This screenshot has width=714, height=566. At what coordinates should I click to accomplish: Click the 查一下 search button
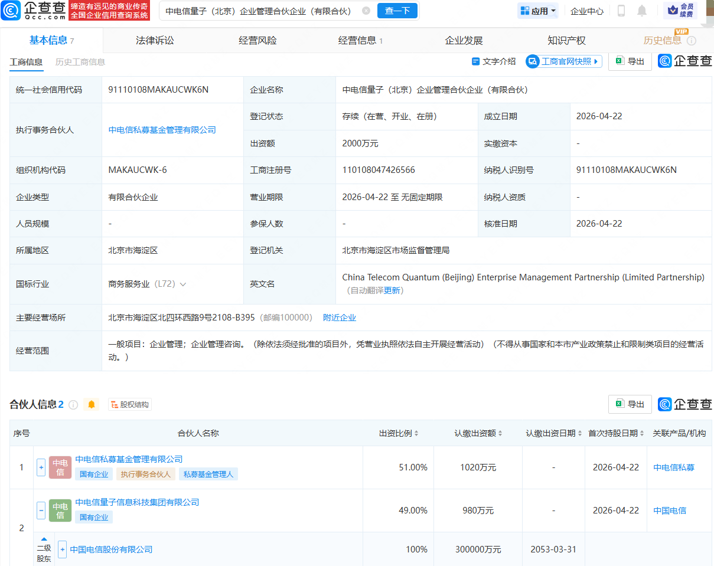pyautogui.click(x=397, y=11)
